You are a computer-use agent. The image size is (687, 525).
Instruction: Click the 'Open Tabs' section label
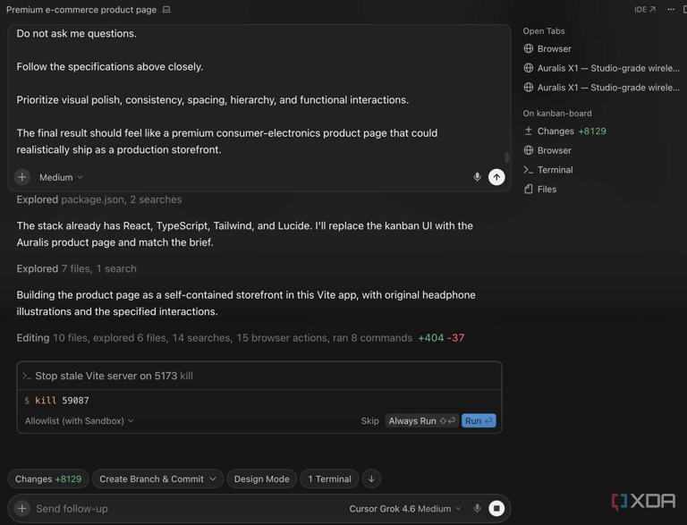point(544,31)
